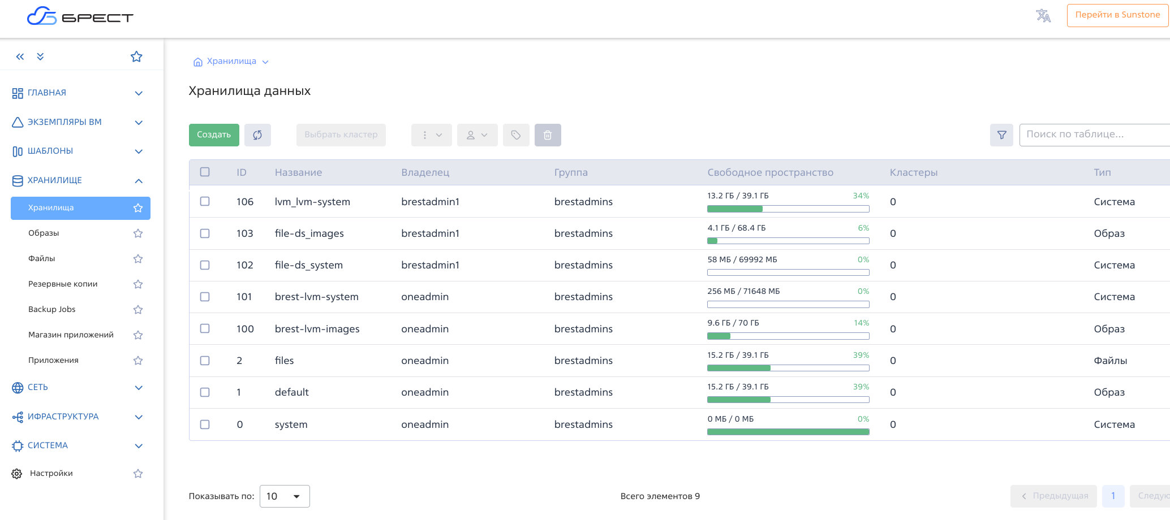Viewport: 1170px width, 520px height.
Task: Click the free space bar for files row
Action: pos(788,368)
